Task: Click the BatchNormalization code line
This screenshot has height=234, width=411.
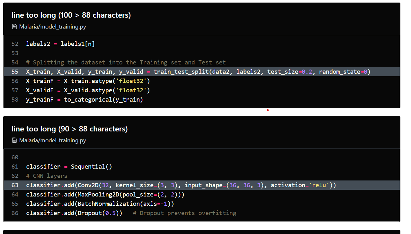Action: click(x=100, y=204)
